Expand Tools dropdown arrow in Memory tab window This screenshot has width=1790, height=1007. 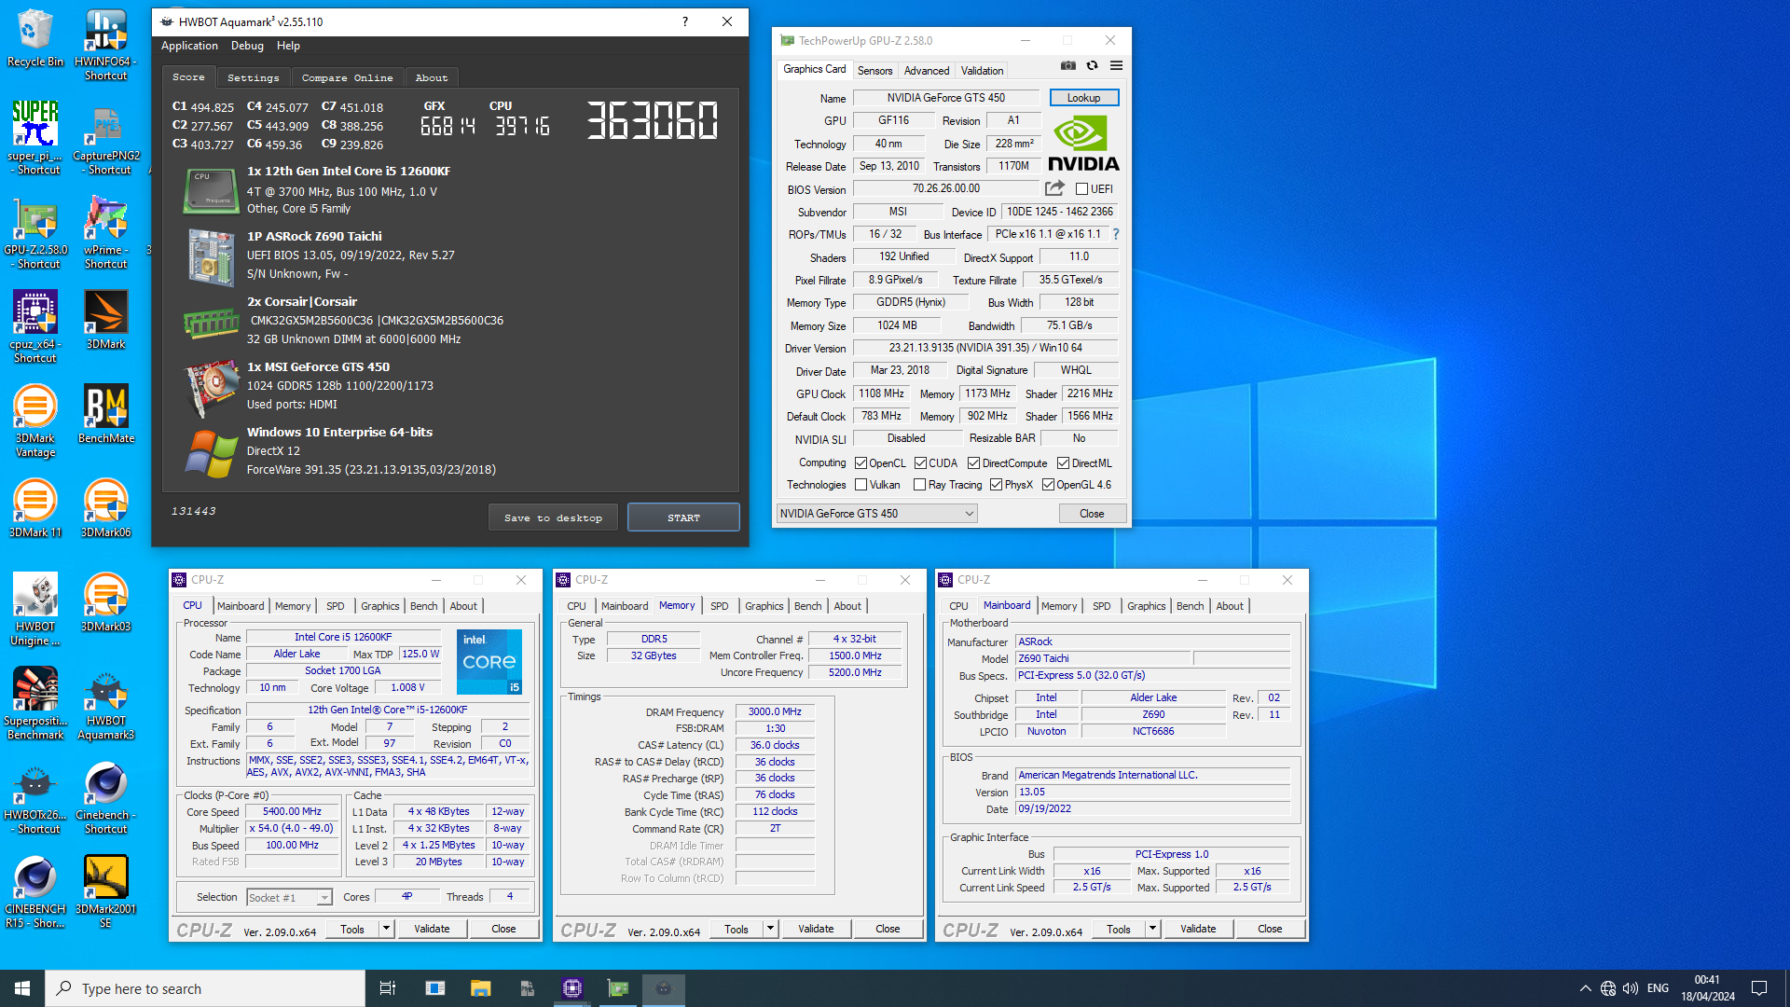pos(770,929)
